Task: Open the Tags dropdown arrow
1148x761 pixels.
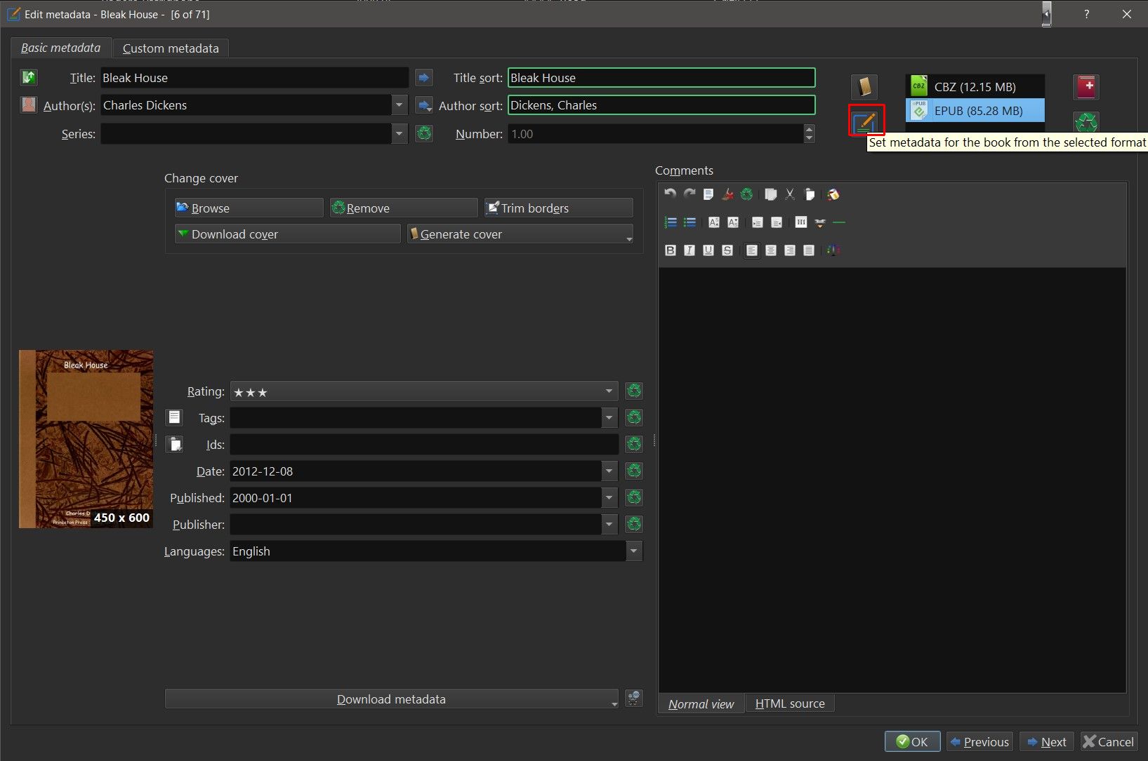Action: click(x=609, y=417)
